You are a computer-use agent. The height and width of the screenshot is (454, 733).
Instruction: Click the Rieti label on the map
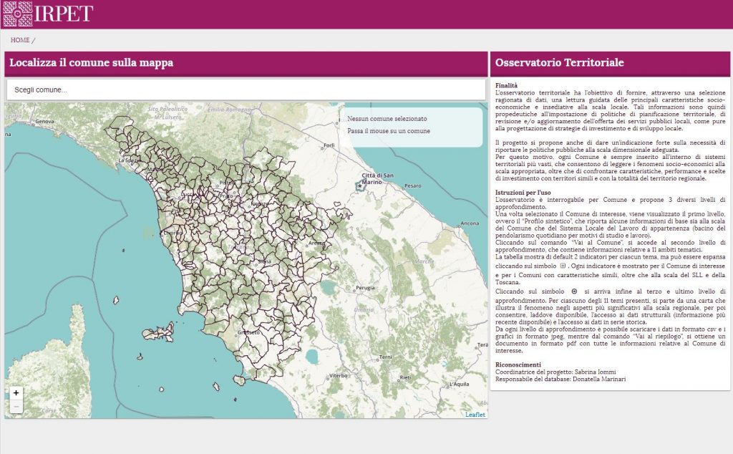click(405, 377)
